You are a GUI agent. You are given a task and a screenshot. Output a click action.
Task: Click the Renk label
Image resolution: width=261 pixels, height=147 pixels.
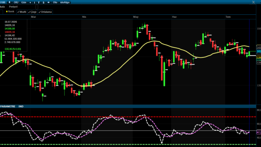click(11, 12)
